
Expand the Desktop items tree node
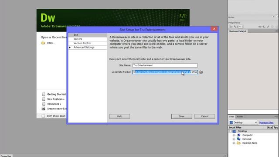tap(234, 143)
